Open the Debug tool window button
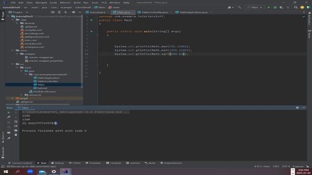 [58, 163]
